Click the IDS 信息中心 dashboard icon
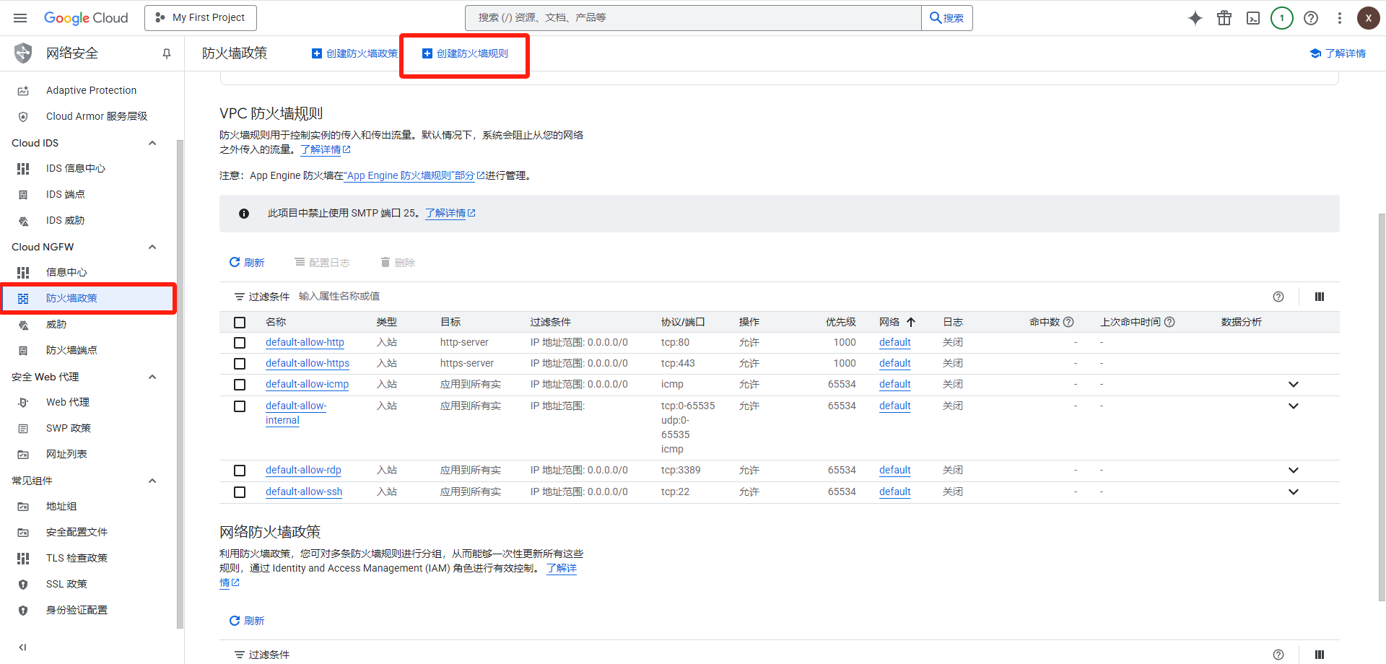 [23, 168]
